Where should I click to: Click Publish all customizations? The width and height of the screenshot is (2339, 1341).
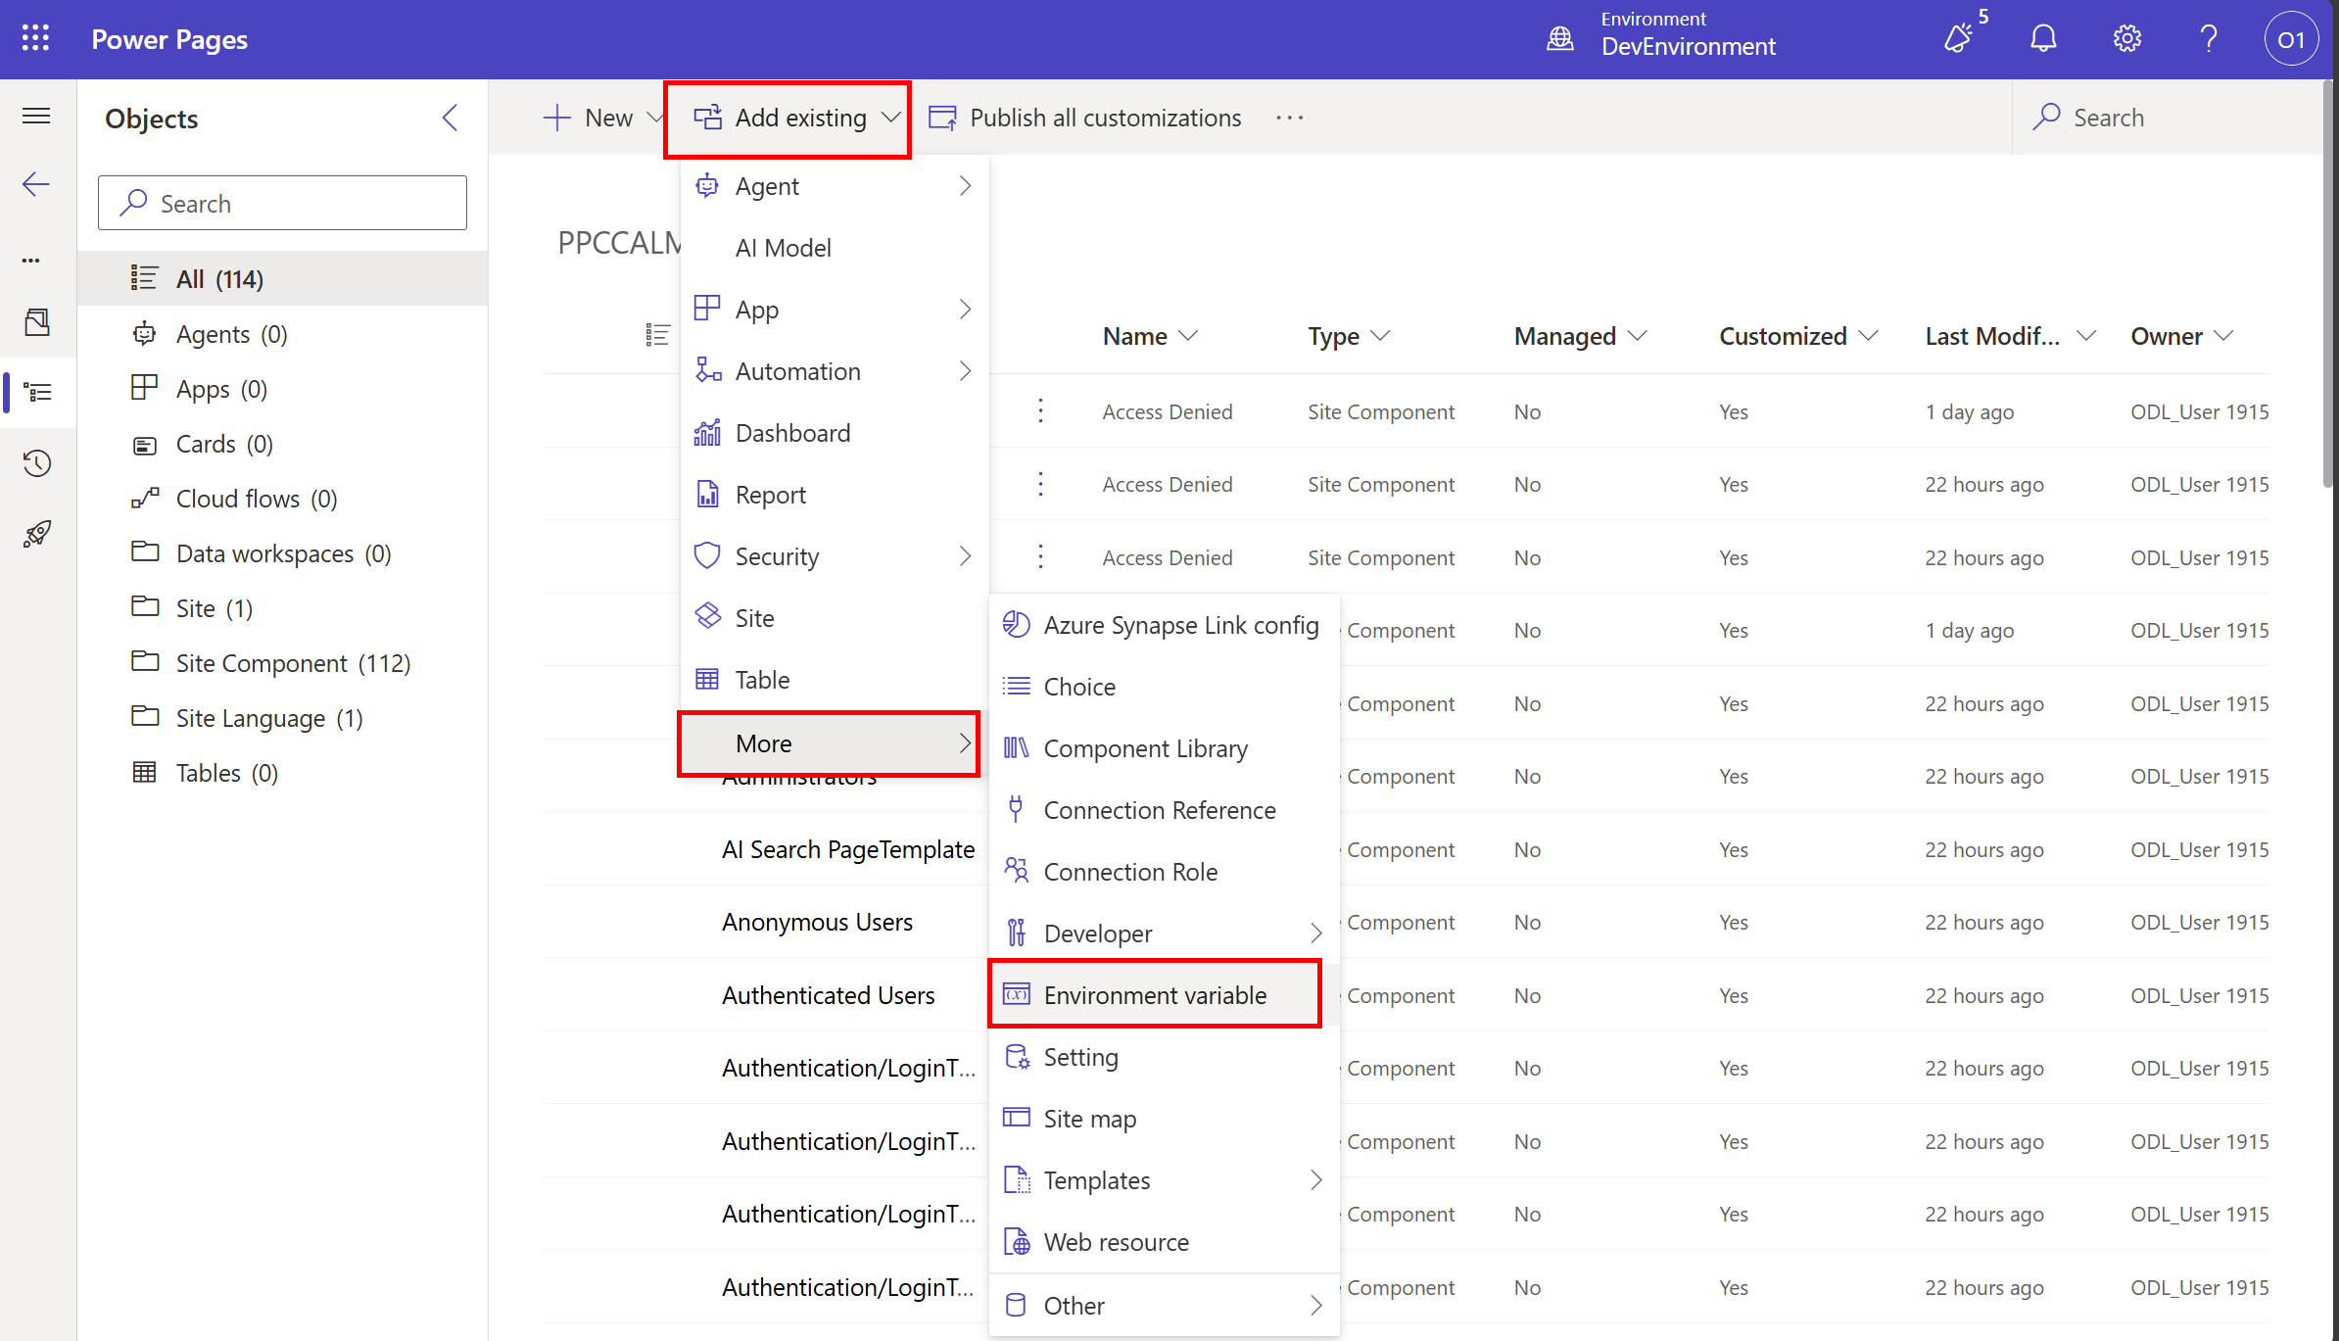tap(1084, 117)
